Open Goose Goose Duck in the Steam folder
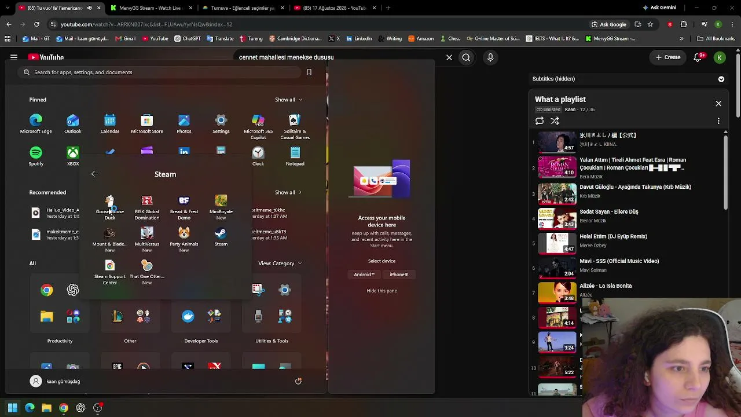The width and height of the screenshot is (741, 417). click(x=109, y=207)
